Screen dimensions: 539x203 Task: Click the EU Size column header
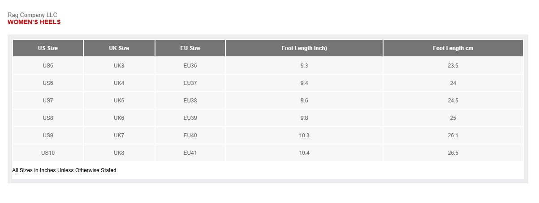point(190,48)
